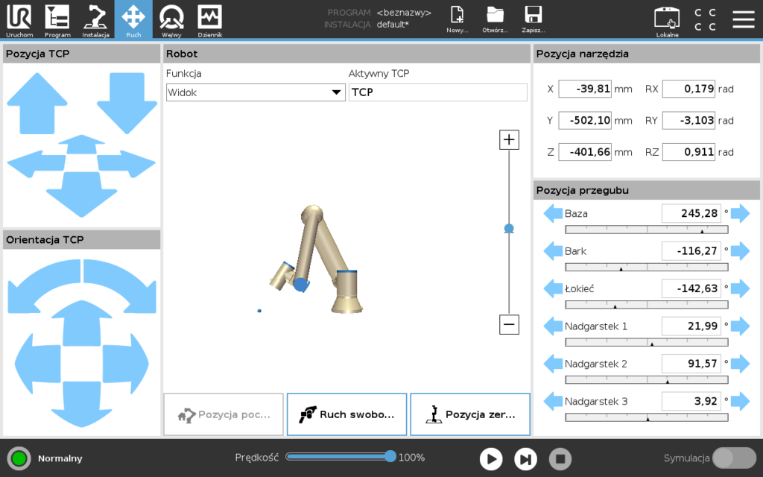Decrease Łokieć joint with left arrow

tap(553, 288)
